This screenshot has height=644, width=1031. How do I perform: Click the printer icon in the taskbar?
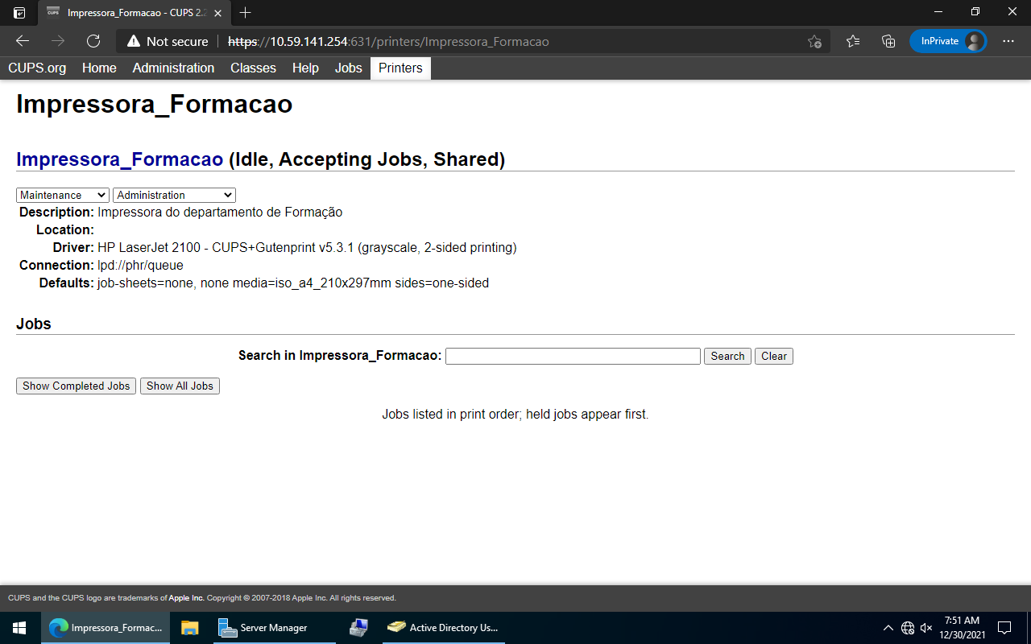click(x=357, y=627)
